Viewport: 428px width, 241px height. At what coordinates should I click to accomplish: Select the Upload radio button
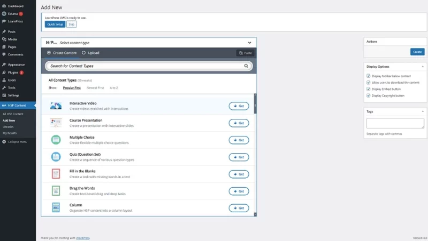(83, 53)
